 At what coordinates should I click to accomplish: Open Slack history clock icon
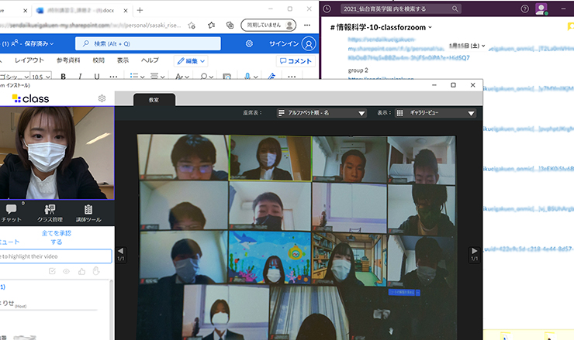tap(327, 9)
